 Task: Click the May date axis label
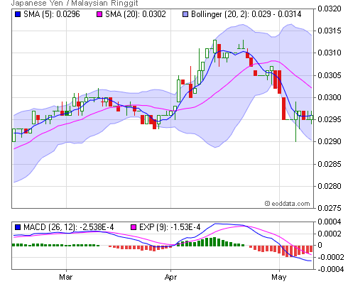[x=279, y=277]
